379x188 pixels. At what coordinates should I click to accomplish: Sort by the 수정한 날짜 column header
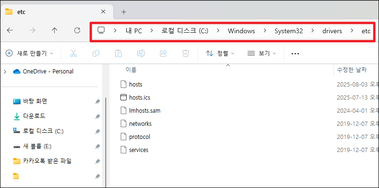coord(352,70)
